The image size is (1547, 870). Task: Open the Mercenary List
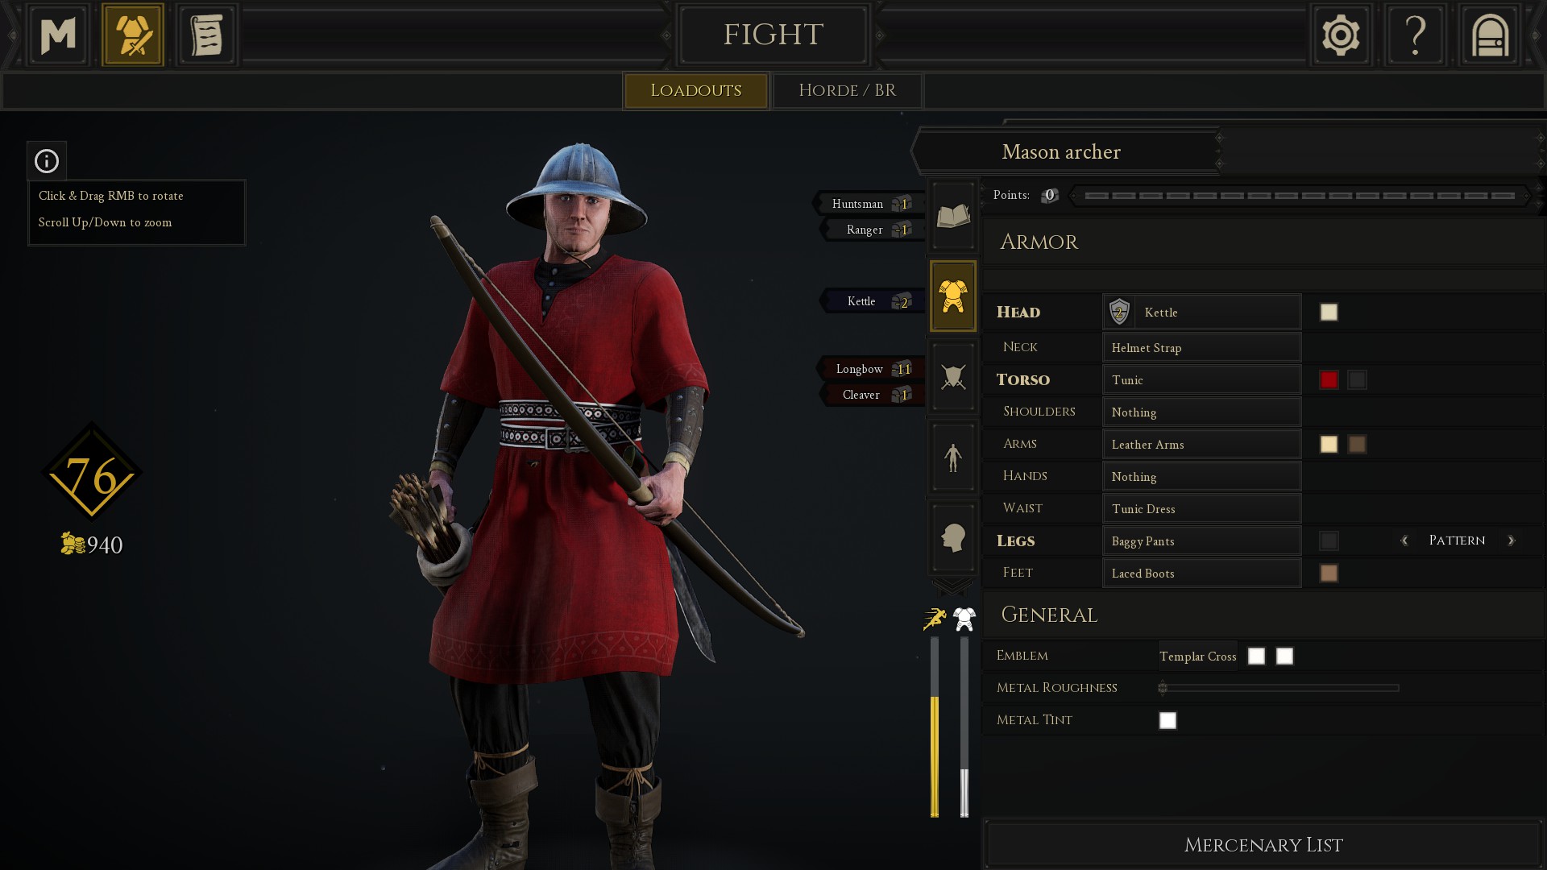click(1263, 845)
